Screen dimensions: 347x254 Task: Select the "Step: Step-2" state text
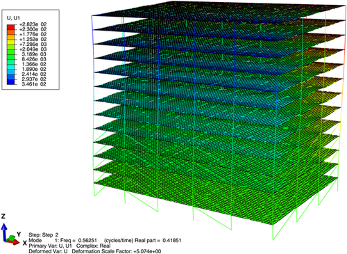point(44,235)
